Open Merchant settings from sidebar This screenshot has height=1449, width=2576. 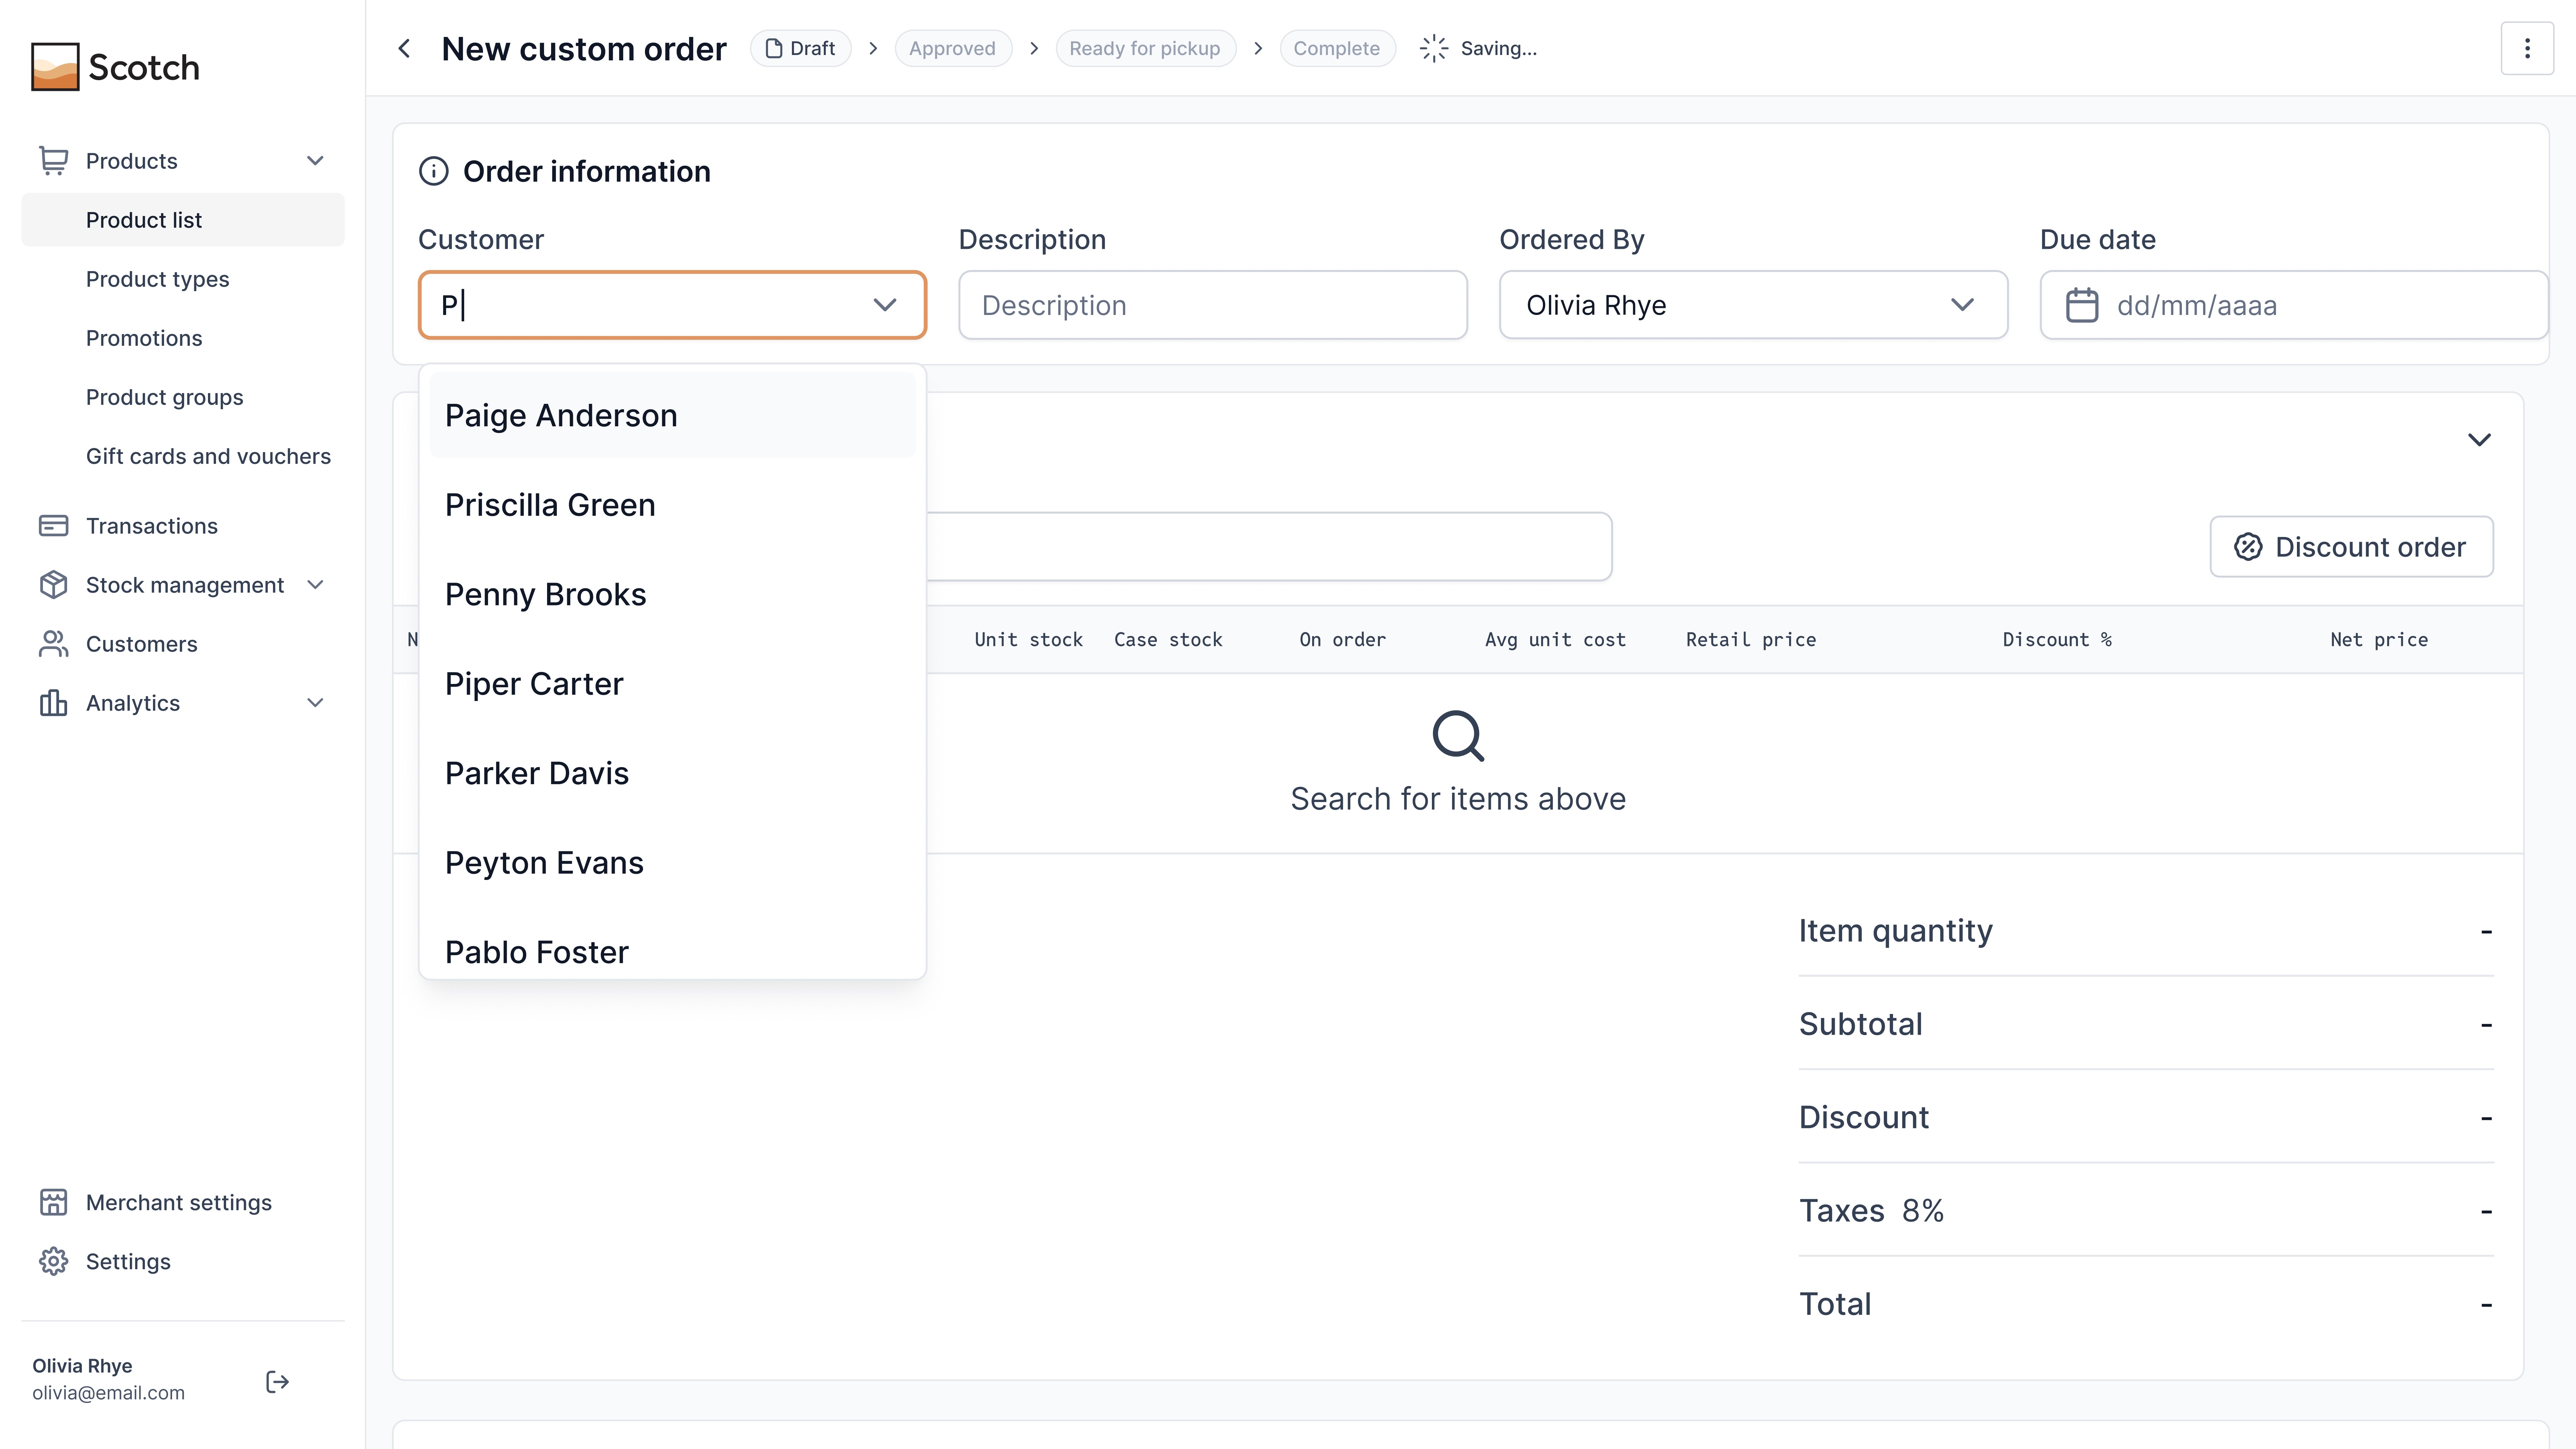178,1202
